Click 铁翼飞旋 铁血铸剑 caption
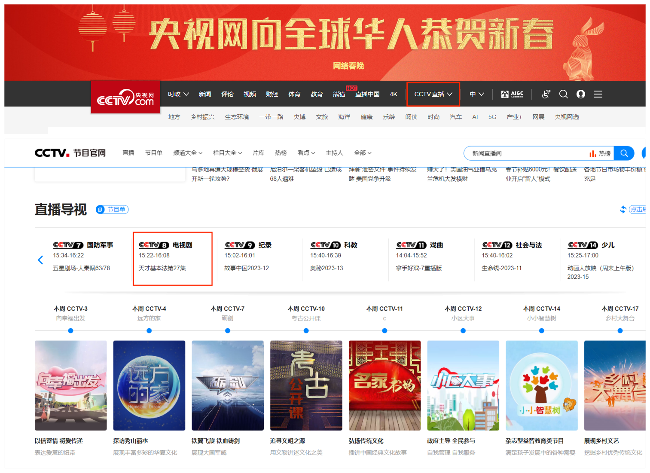Screen dimensions: 650x473 pos(216,441)
